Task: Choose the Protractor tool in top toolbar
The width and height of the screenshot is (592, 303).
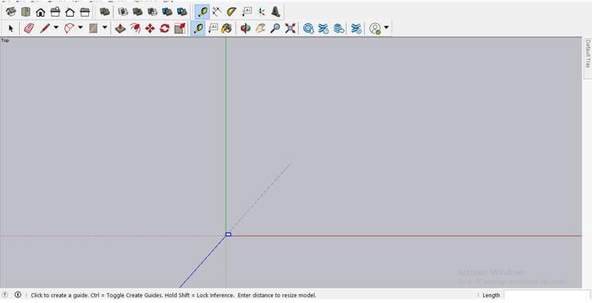Action: [231, 12]
